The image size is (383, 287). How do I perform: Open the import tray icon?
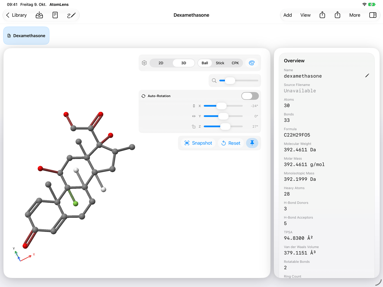(x=39, y=15)
